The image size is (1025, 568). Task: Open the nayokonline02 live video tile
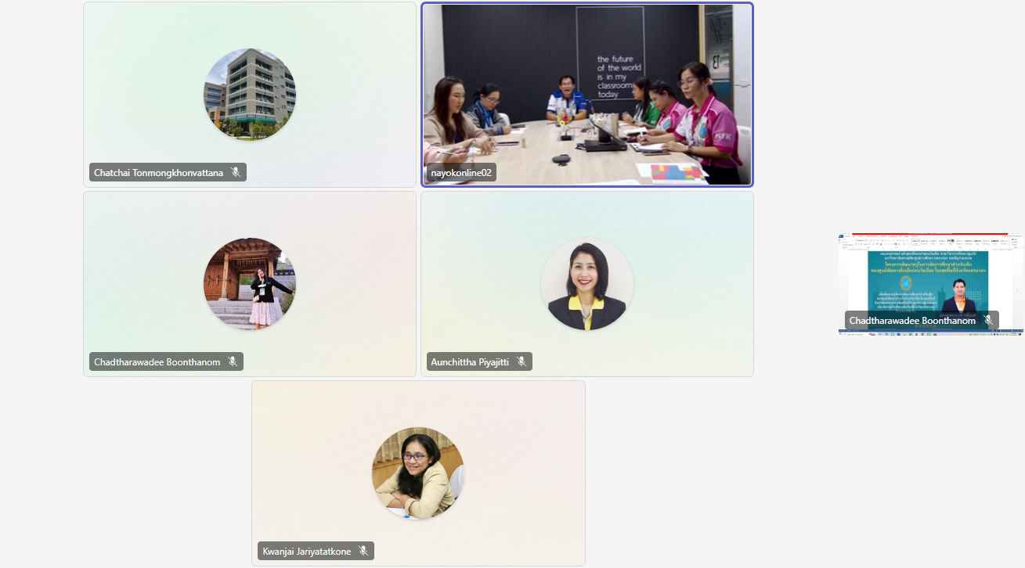tap(587, 95)
